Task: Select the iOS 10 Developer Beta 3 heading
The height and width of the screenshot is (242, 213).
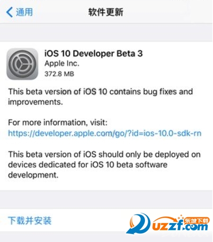Action: coord(94,54)
